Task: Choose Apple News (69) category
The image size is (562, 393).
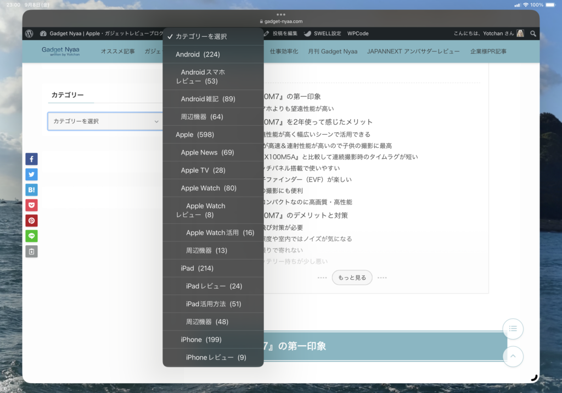Action: pyautogui.click(x=213, y=153)
